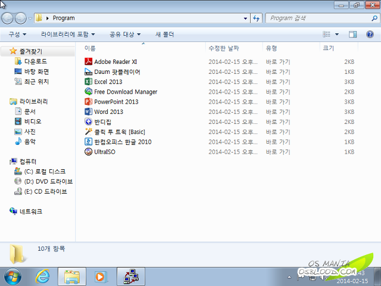Open 최근 위치 in the sidebar
381x286 pixels.
point(36,82)
